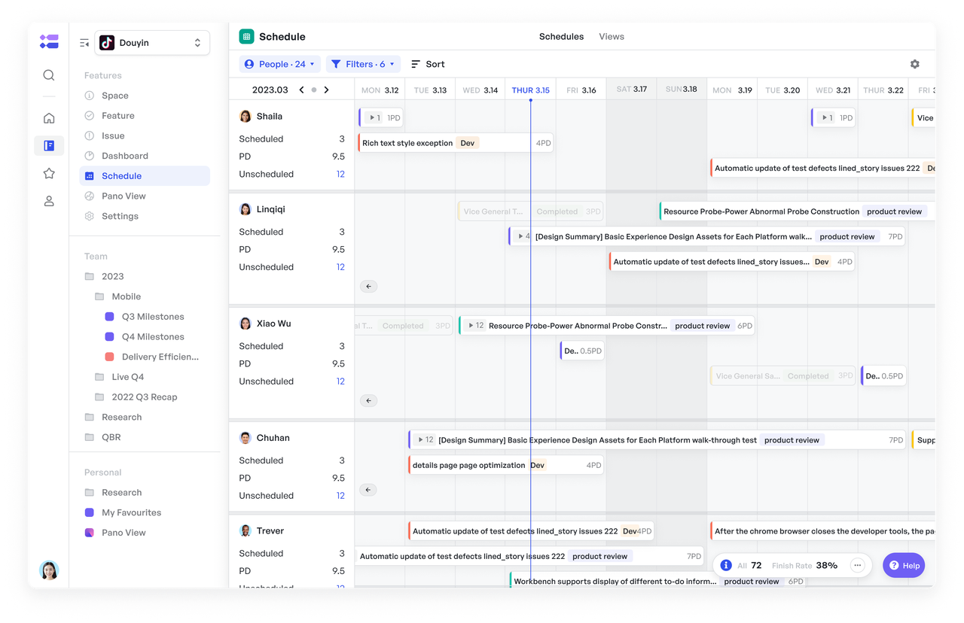Open Settings from the Features list
The width and height of the screenshot is (964, 623).
pos(119,216)
